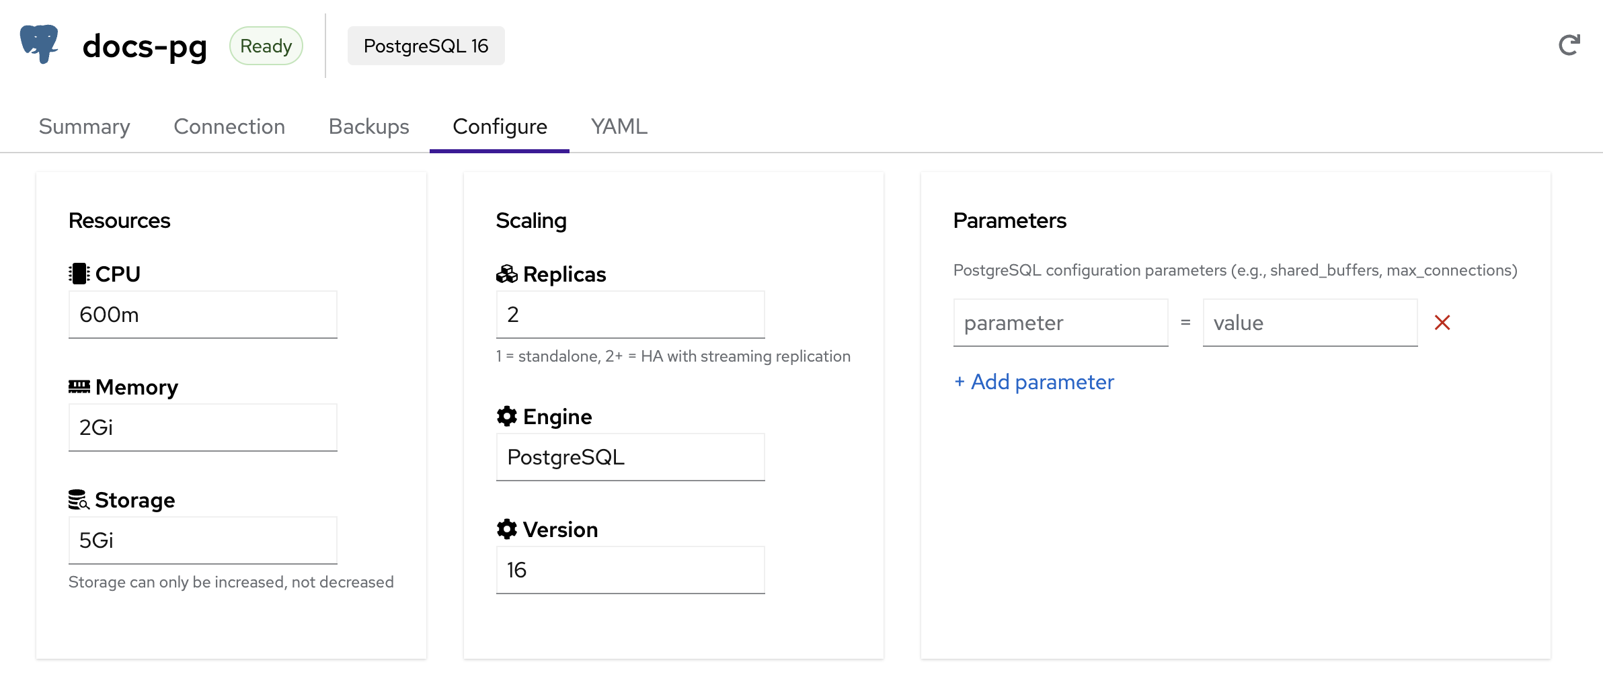Select the Storage field showing 5Gi
Image resolution: width=1603 pixels, height=691 pixels.
(202, 540)
